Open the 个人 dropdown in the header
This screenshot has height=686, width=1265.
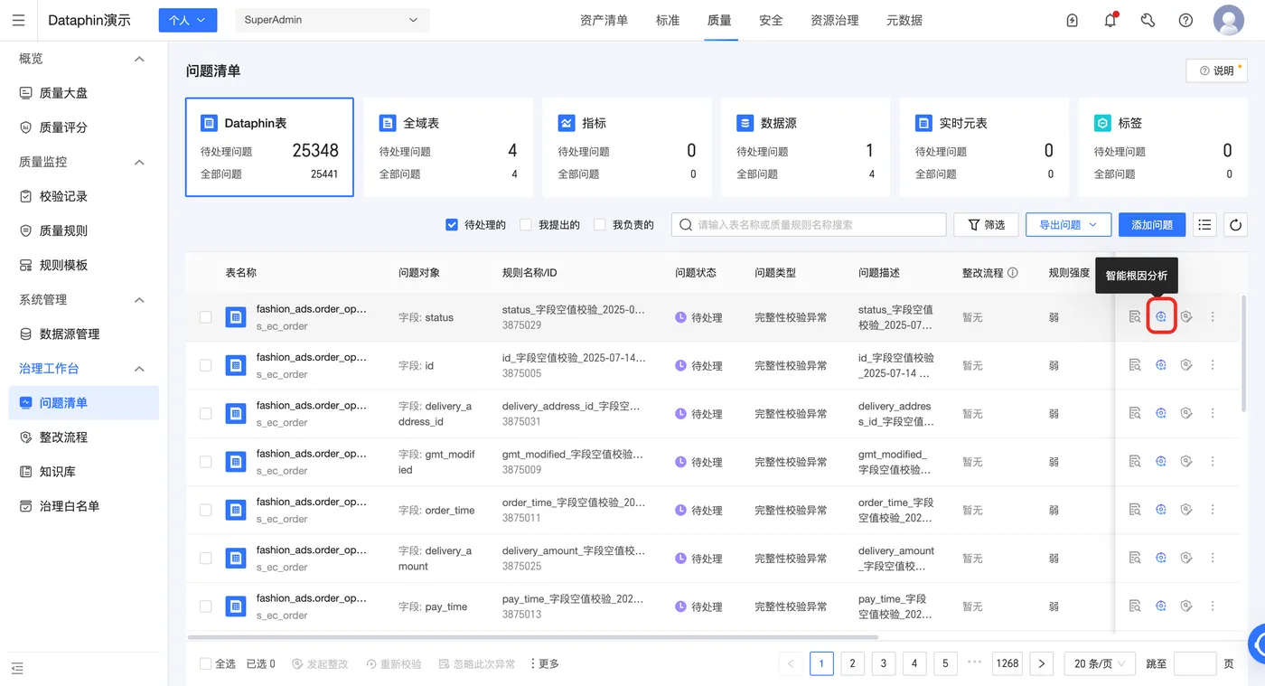(188, 20)
